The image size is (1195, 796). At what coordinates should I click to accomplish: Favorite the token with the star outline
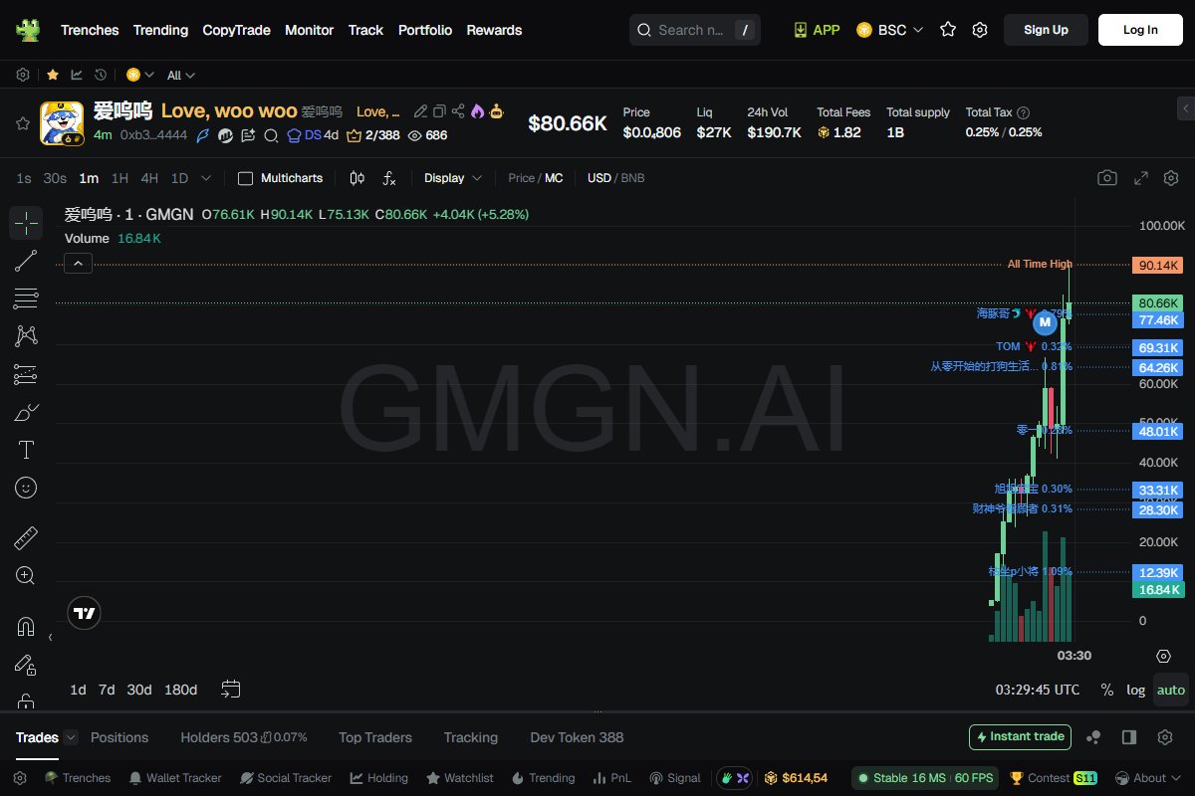click(22, 123)
